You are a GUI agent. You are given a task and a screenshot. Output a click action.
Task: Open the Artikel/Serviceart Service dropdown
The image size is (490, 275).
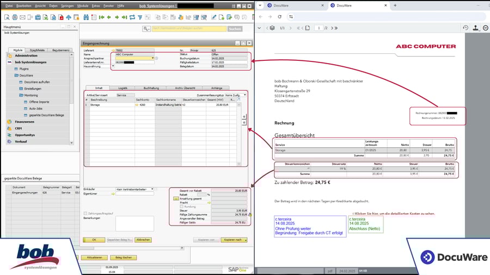[x=126, y=95]
